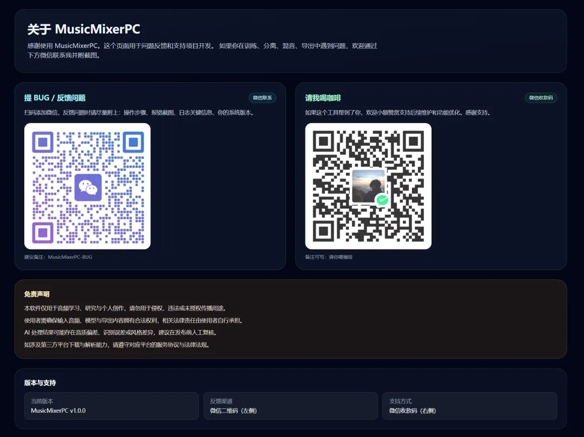
Task: Click the 关于 MusicMixerPC heading
Action: (x=83, y=29)
